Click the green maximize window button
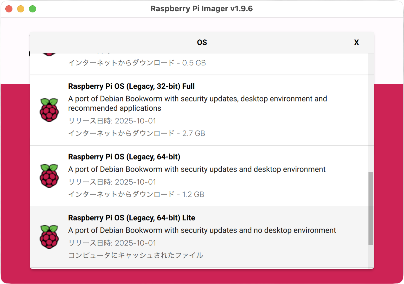This screenshot has width=404, height=284. tap(33, 9)
